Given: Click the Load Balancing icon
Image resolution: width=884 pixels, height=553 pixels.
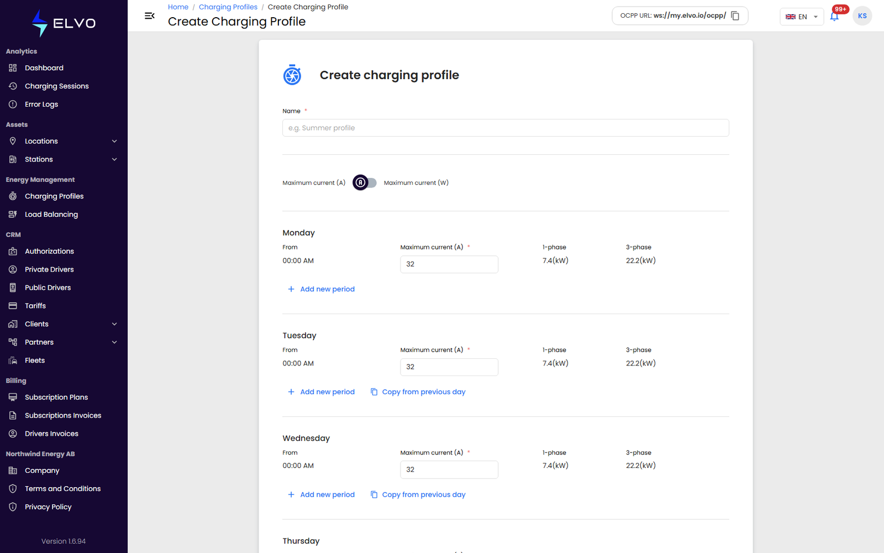Looking at the screenshot, I should click(x=13, y=215).
